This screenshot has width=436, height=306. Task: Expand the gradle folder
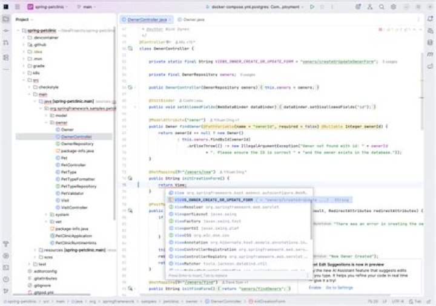24,66
